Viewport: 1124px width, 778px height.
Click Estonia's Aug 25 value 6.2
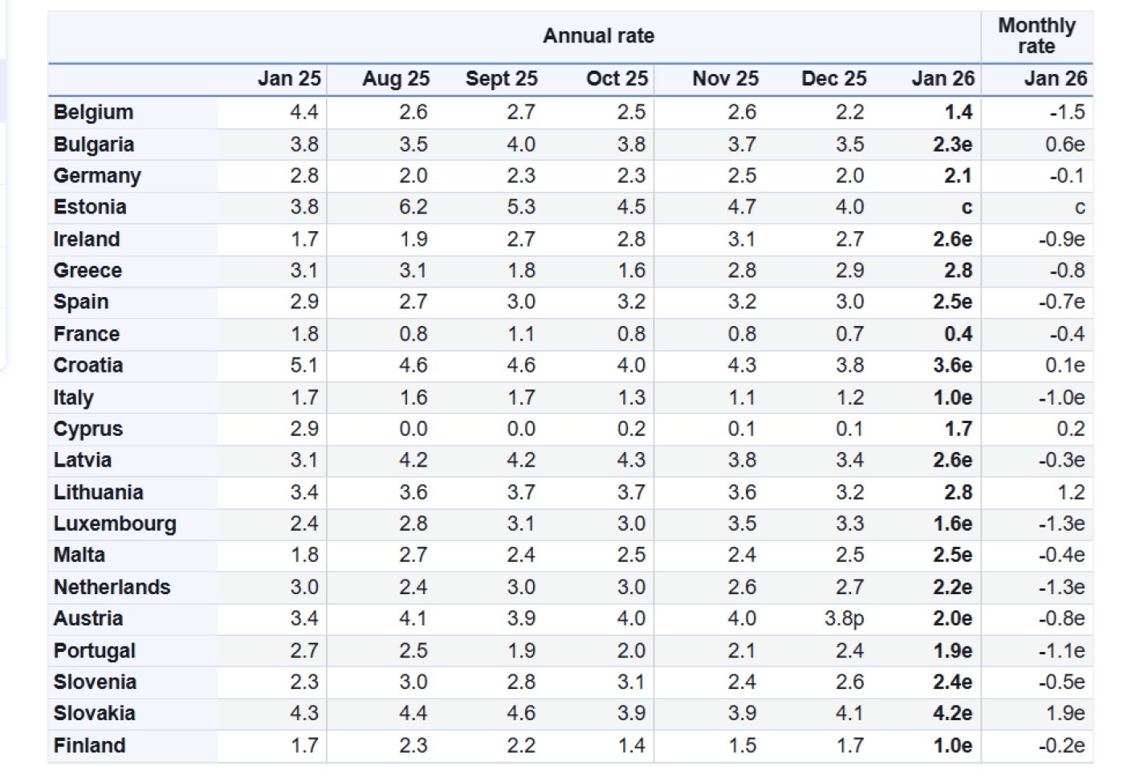(x=413, y=207)
